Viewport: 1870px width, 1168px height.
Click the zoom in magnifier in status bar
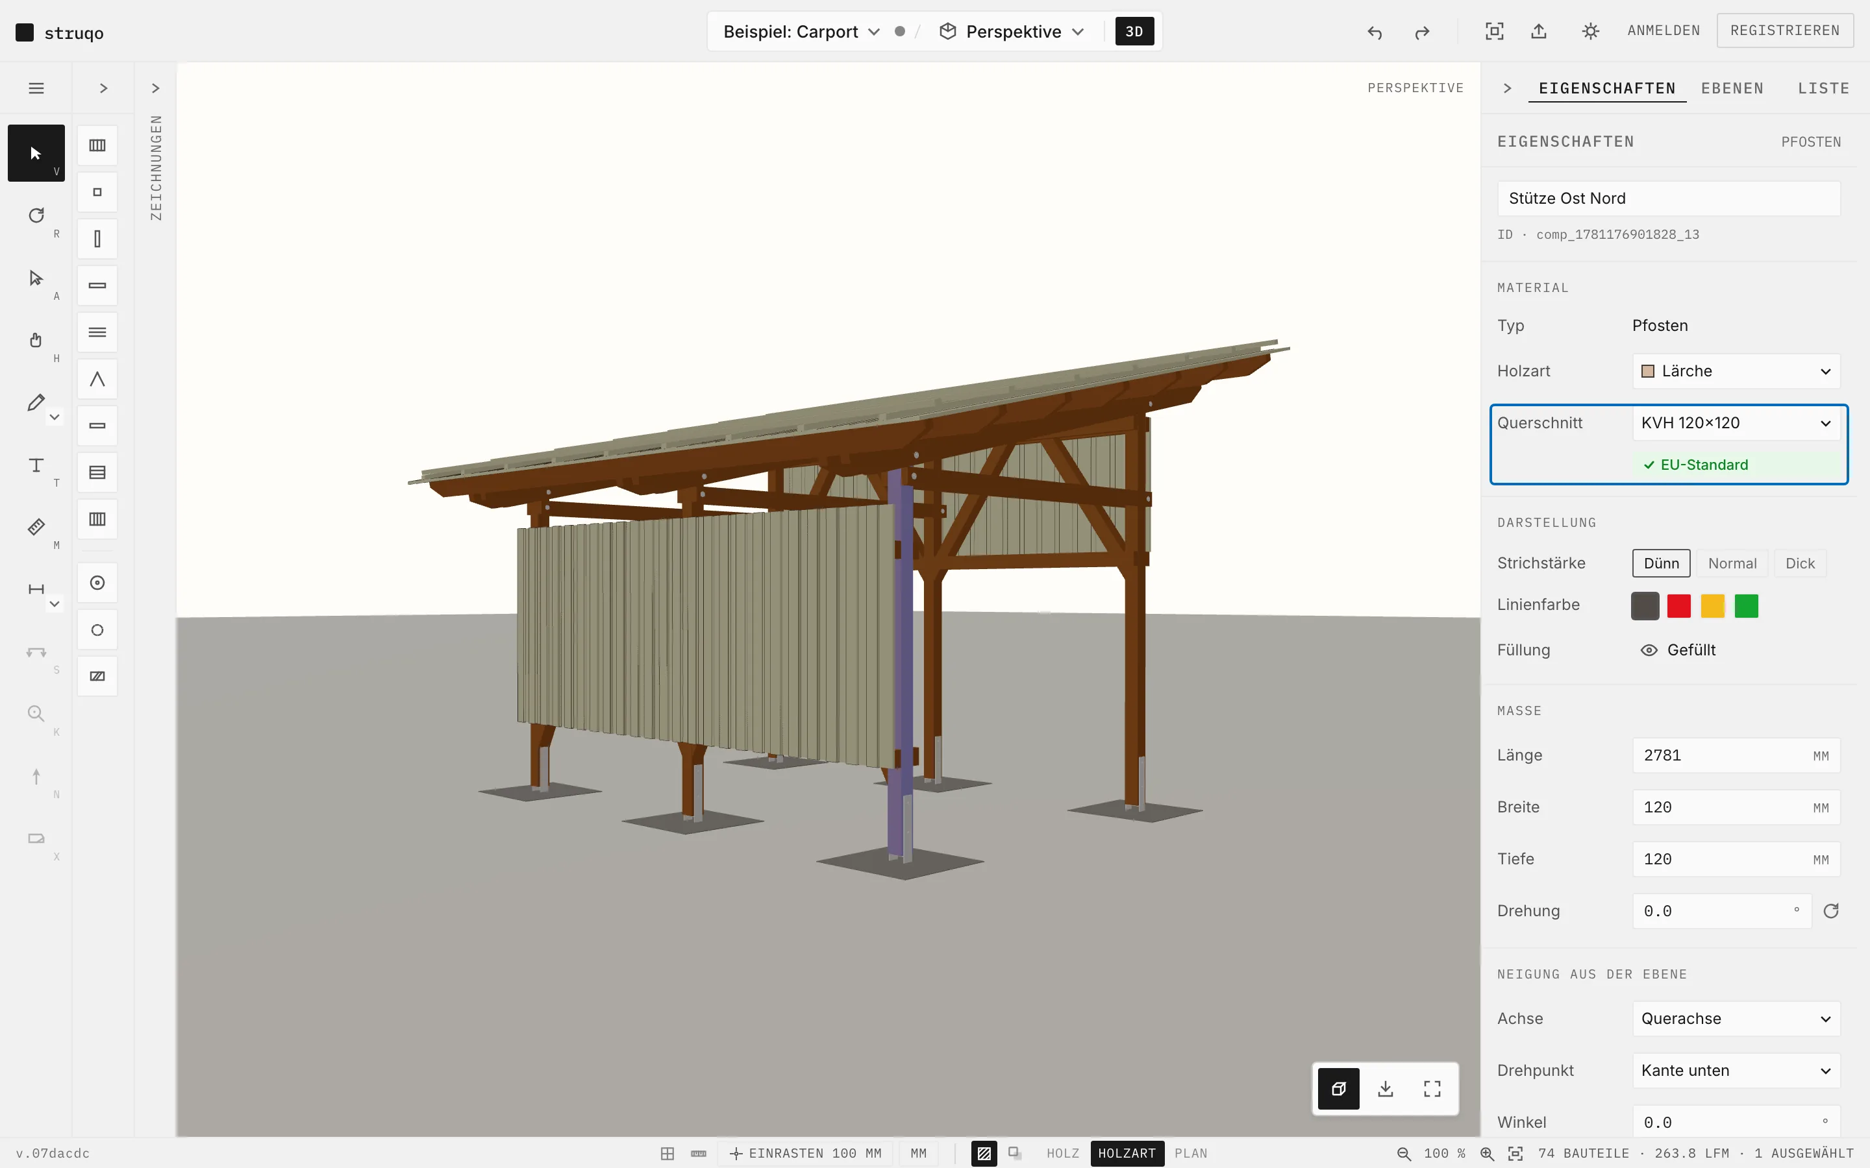[1487, 1153]
